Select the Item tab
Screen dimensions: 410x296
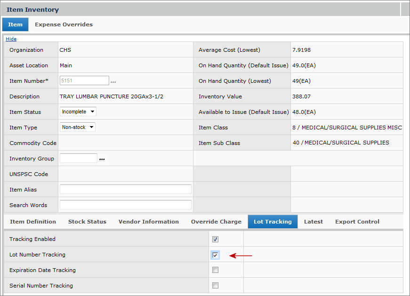[15, 24]
